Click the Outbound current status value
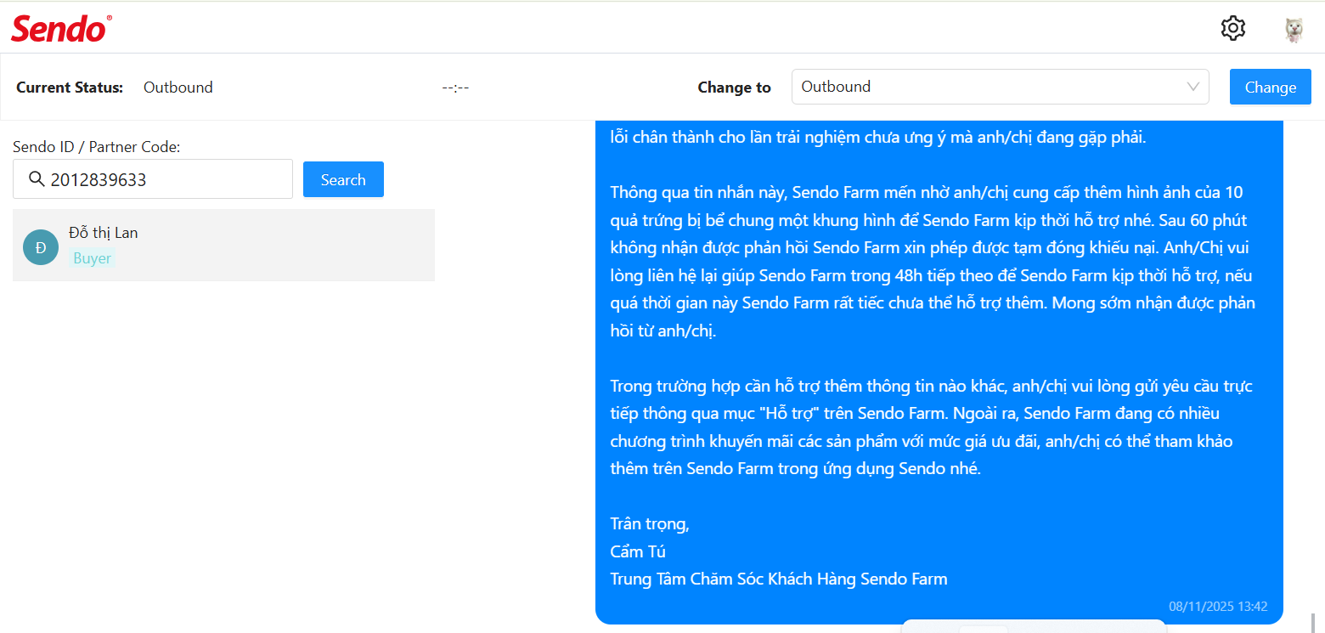The height and width of the screenshot is (633, 1325). 178,87
